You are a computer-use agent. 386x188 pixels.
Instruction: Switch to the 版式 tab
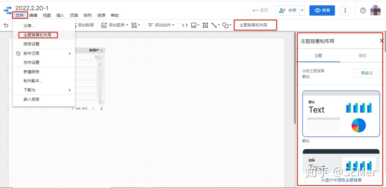pyautogui.click(x=362, y=56)
